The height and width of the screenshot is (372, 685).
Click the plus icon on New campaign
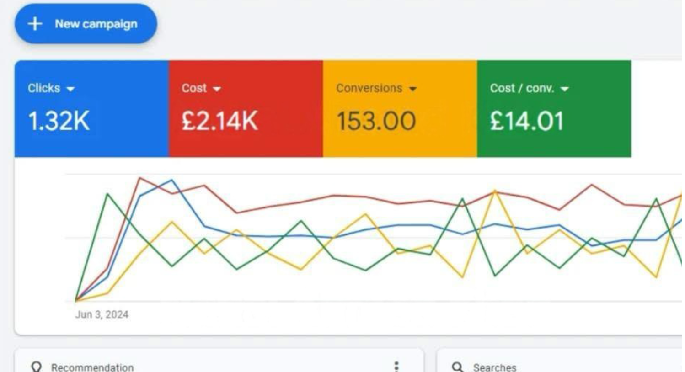(x=35, y=24)
